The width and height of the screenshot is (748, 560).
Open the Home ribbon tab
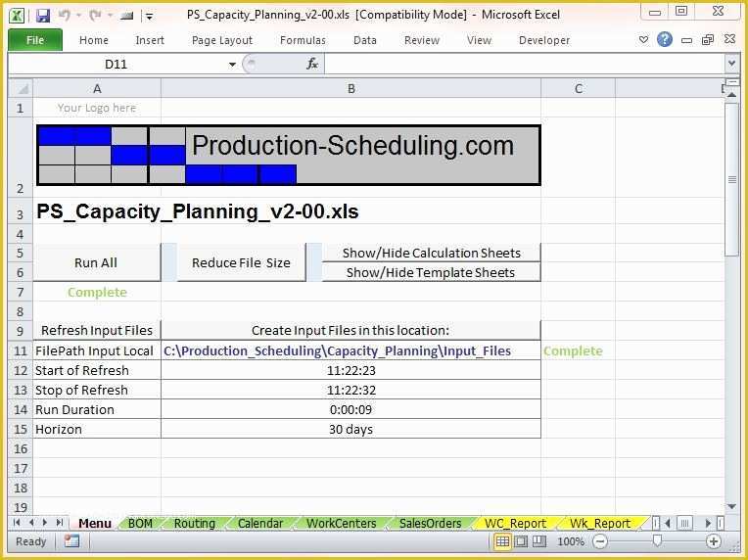pyautogui.click(x=94, y=40)
